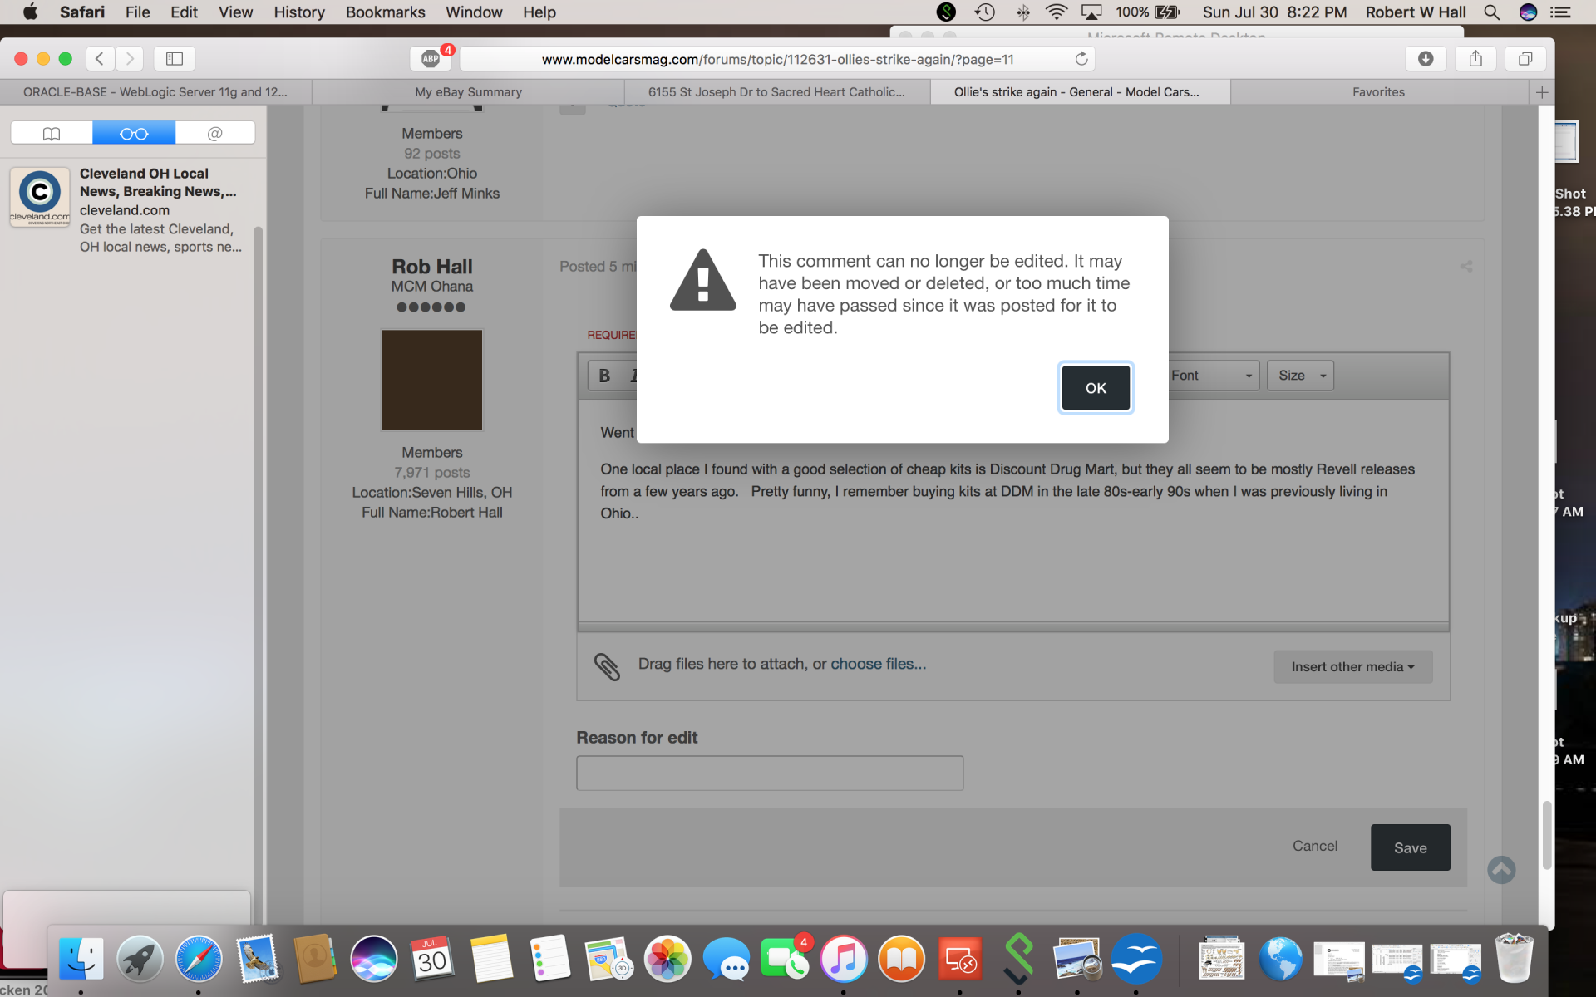Click the Share icon in Safari toolbar

coord(1475,58)
